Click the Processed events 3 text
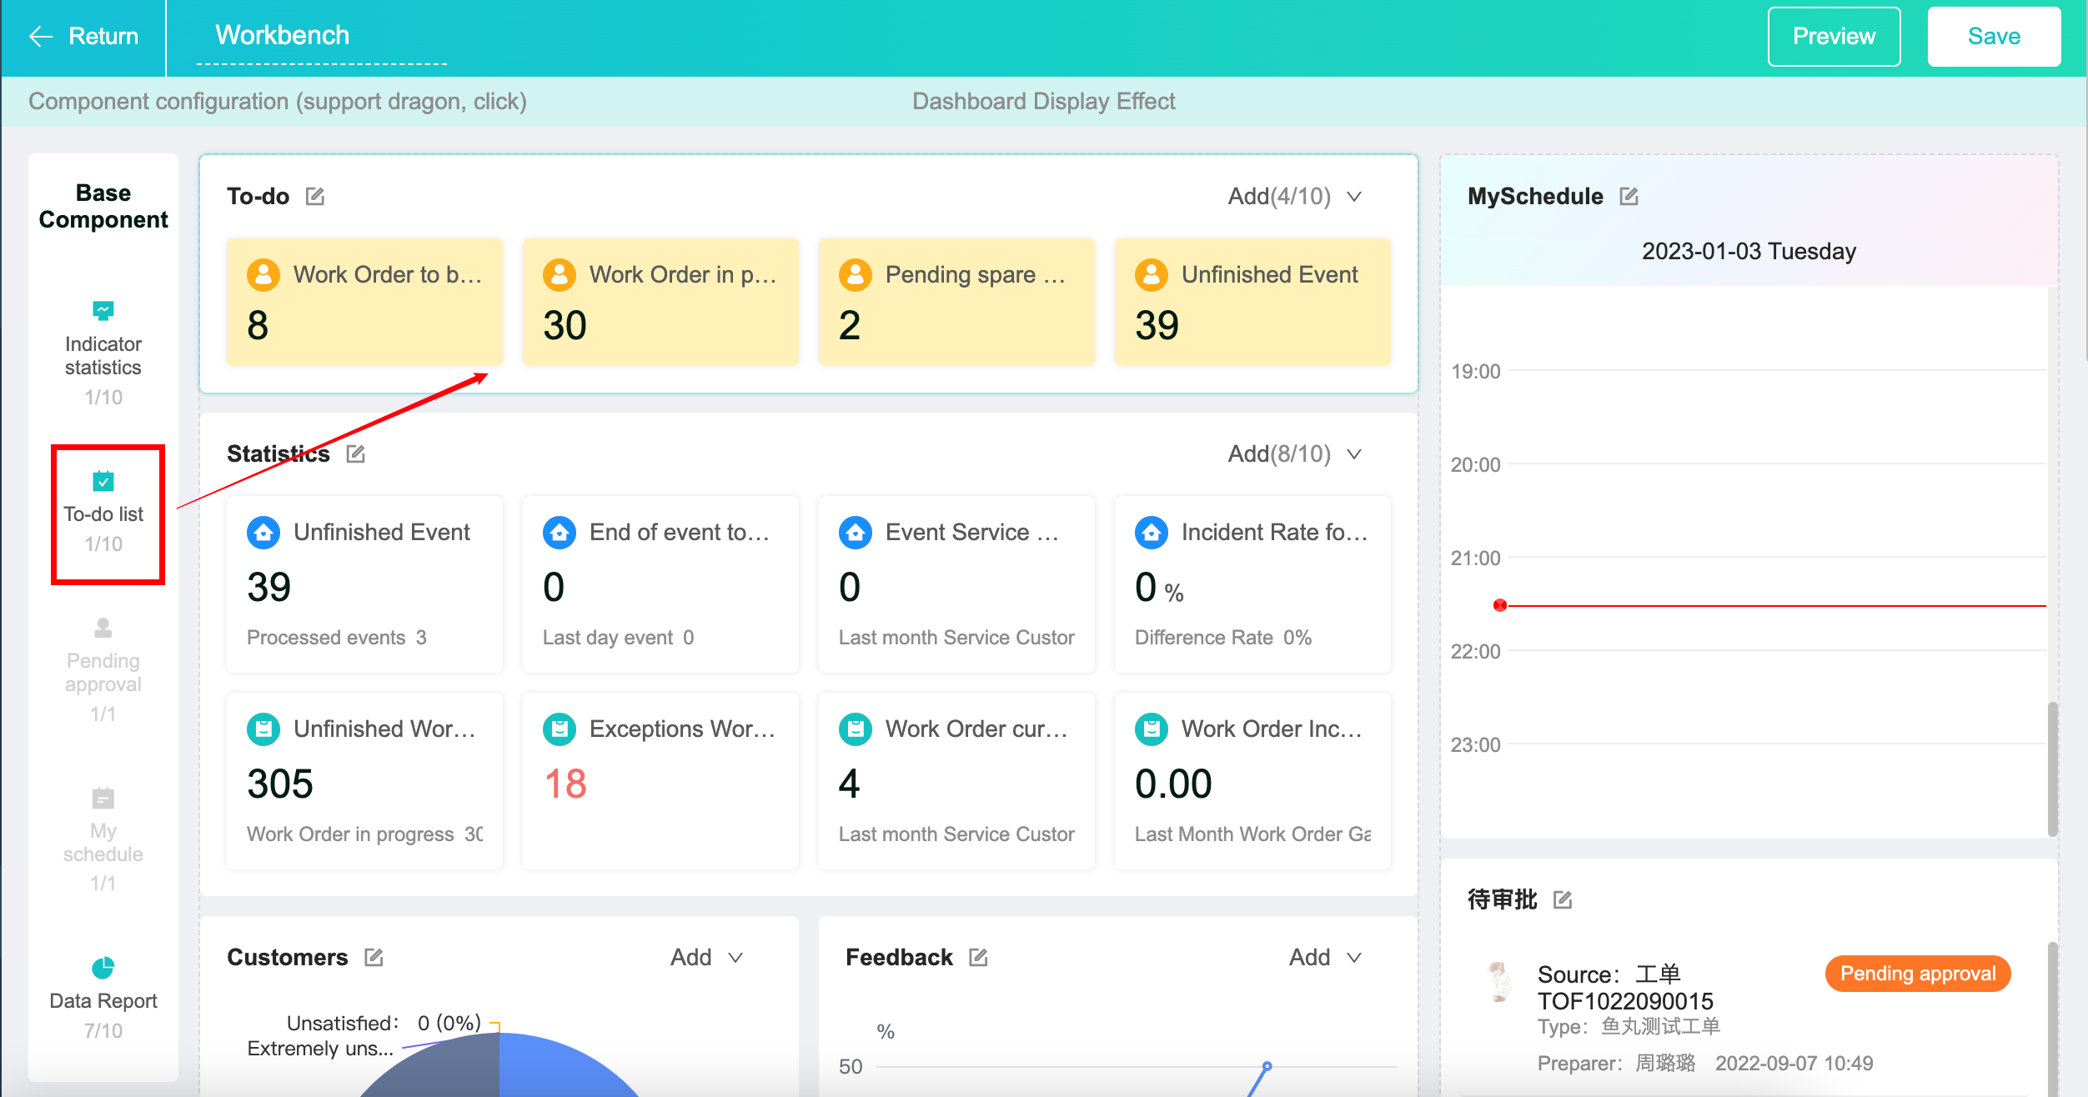This screenshot has height=1097, width=2088. (337, 638)
